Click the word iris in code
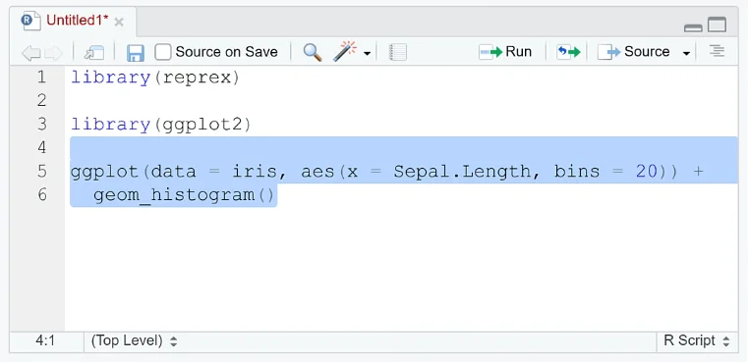748x362 pixels. tap(255, 171)
